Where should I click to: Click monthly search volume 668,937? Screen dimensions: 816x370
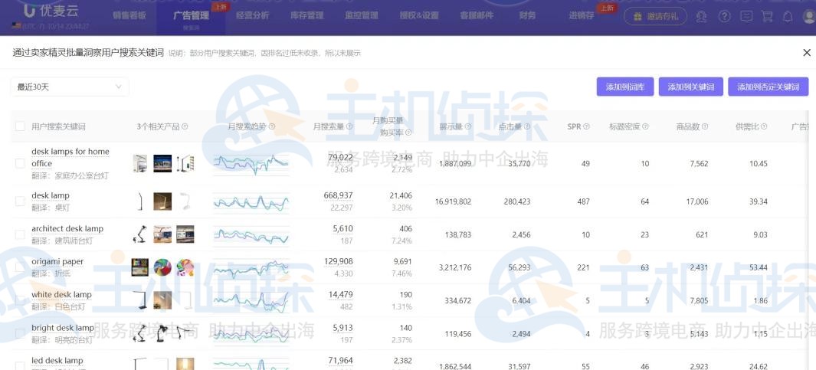[338, 195]
